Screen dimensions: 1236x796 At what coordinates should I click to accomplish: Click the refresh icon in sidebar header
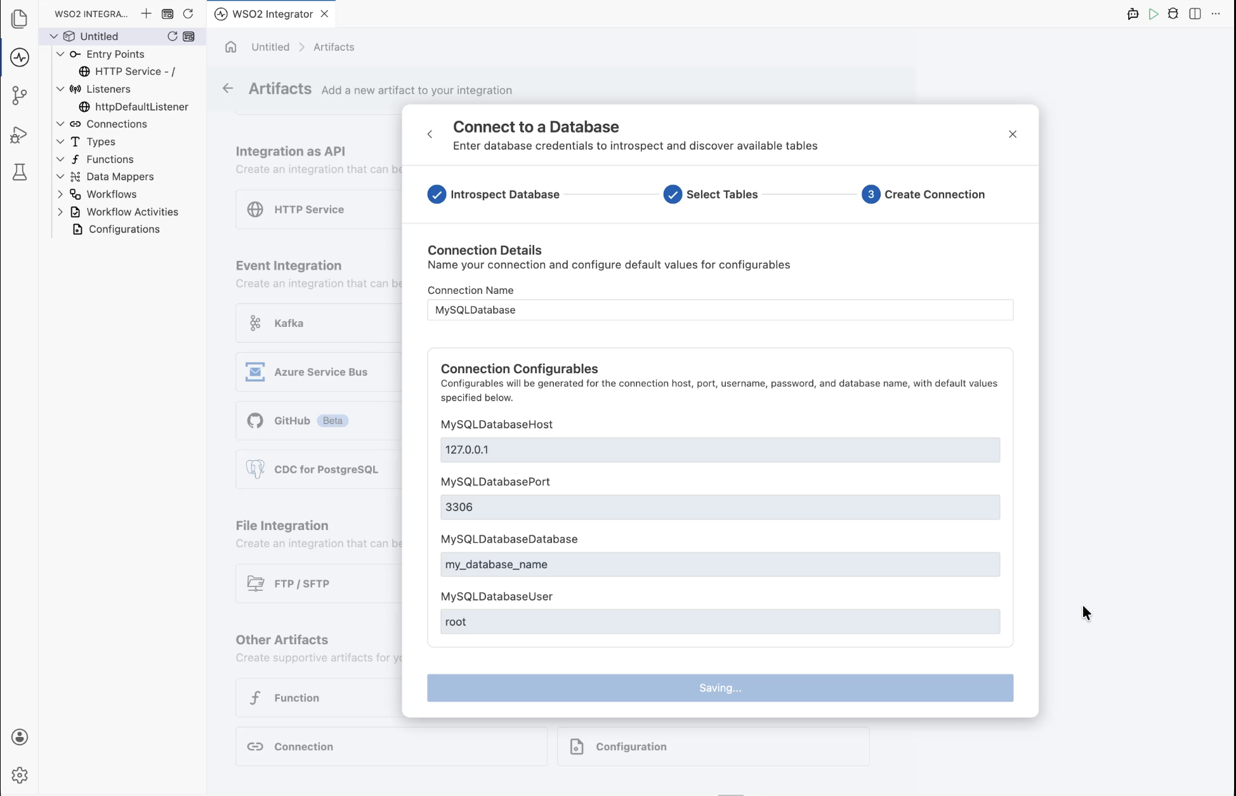pos(188,13)
